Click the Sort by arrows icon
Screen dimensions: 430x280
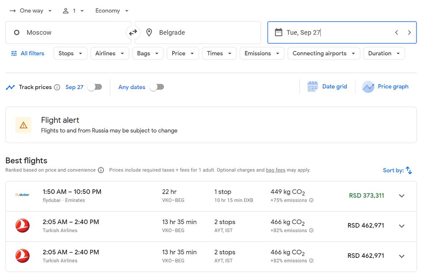pos(409,171)
